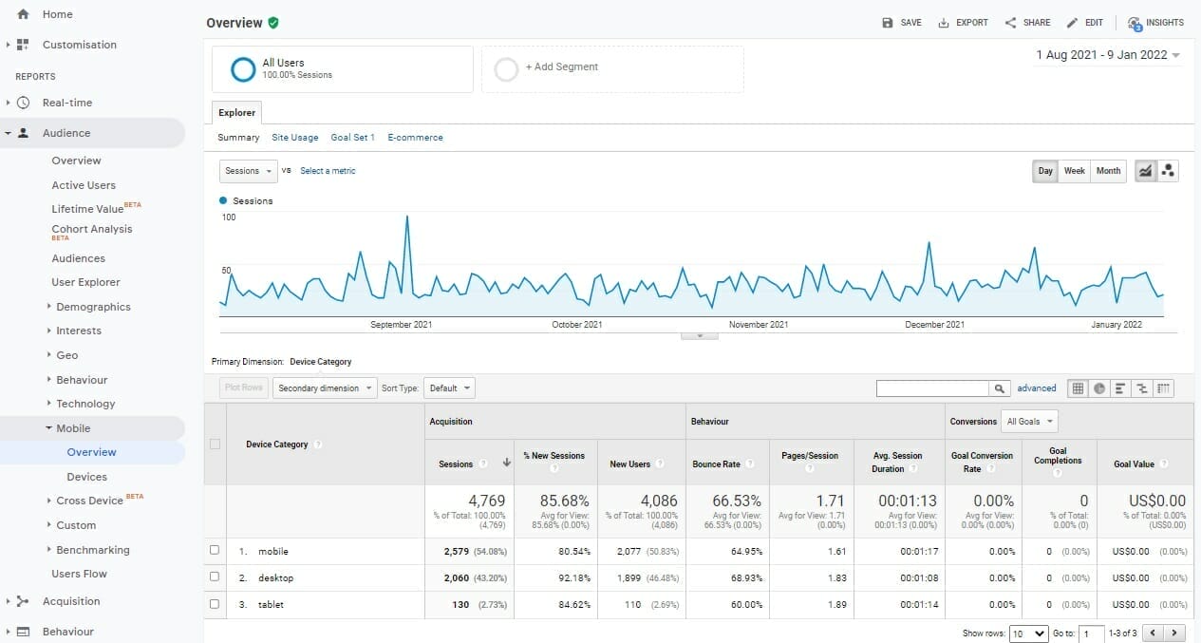Open report Insights panel
Image resolution: width=1201 pixels, height=643 pixels.
(1154, 22)
